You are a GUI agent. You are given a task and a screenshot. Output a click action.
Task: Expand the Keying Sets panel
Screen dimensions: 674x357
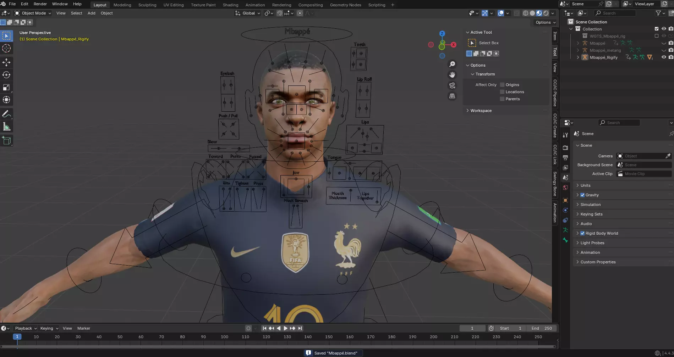tap(591, 214)
